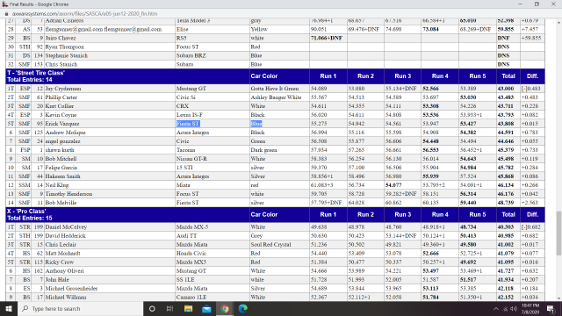Click the 'Pro Class' header text
The image size is (562, 316).
click(26, 211)
